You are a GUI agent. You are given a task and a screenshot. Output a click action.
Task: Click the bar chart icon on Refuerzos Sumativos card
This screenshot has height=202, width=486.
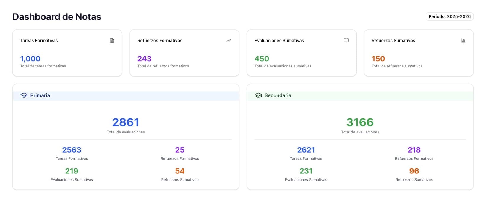click(x=463, y=40)
